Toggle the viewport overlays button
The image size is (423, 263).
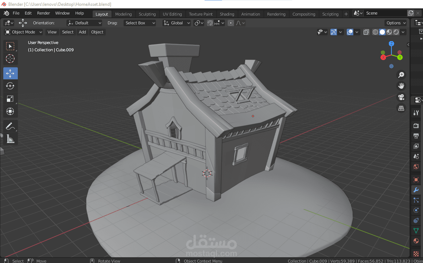click(x=350, y=32)
